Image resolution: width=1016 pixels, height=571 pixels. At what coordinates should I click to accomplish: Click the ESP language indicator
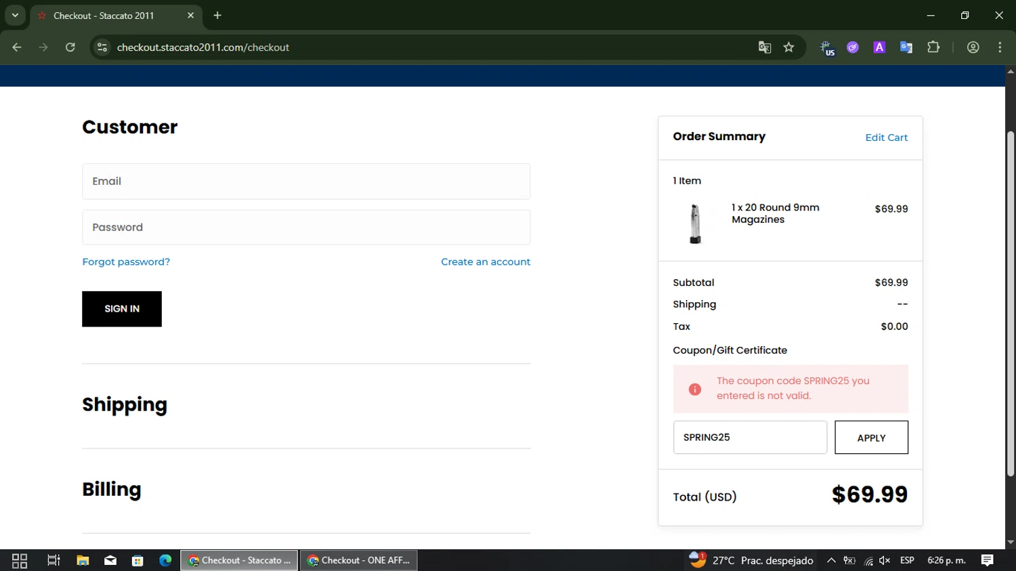pyautogui.click(x=907, y=560)
